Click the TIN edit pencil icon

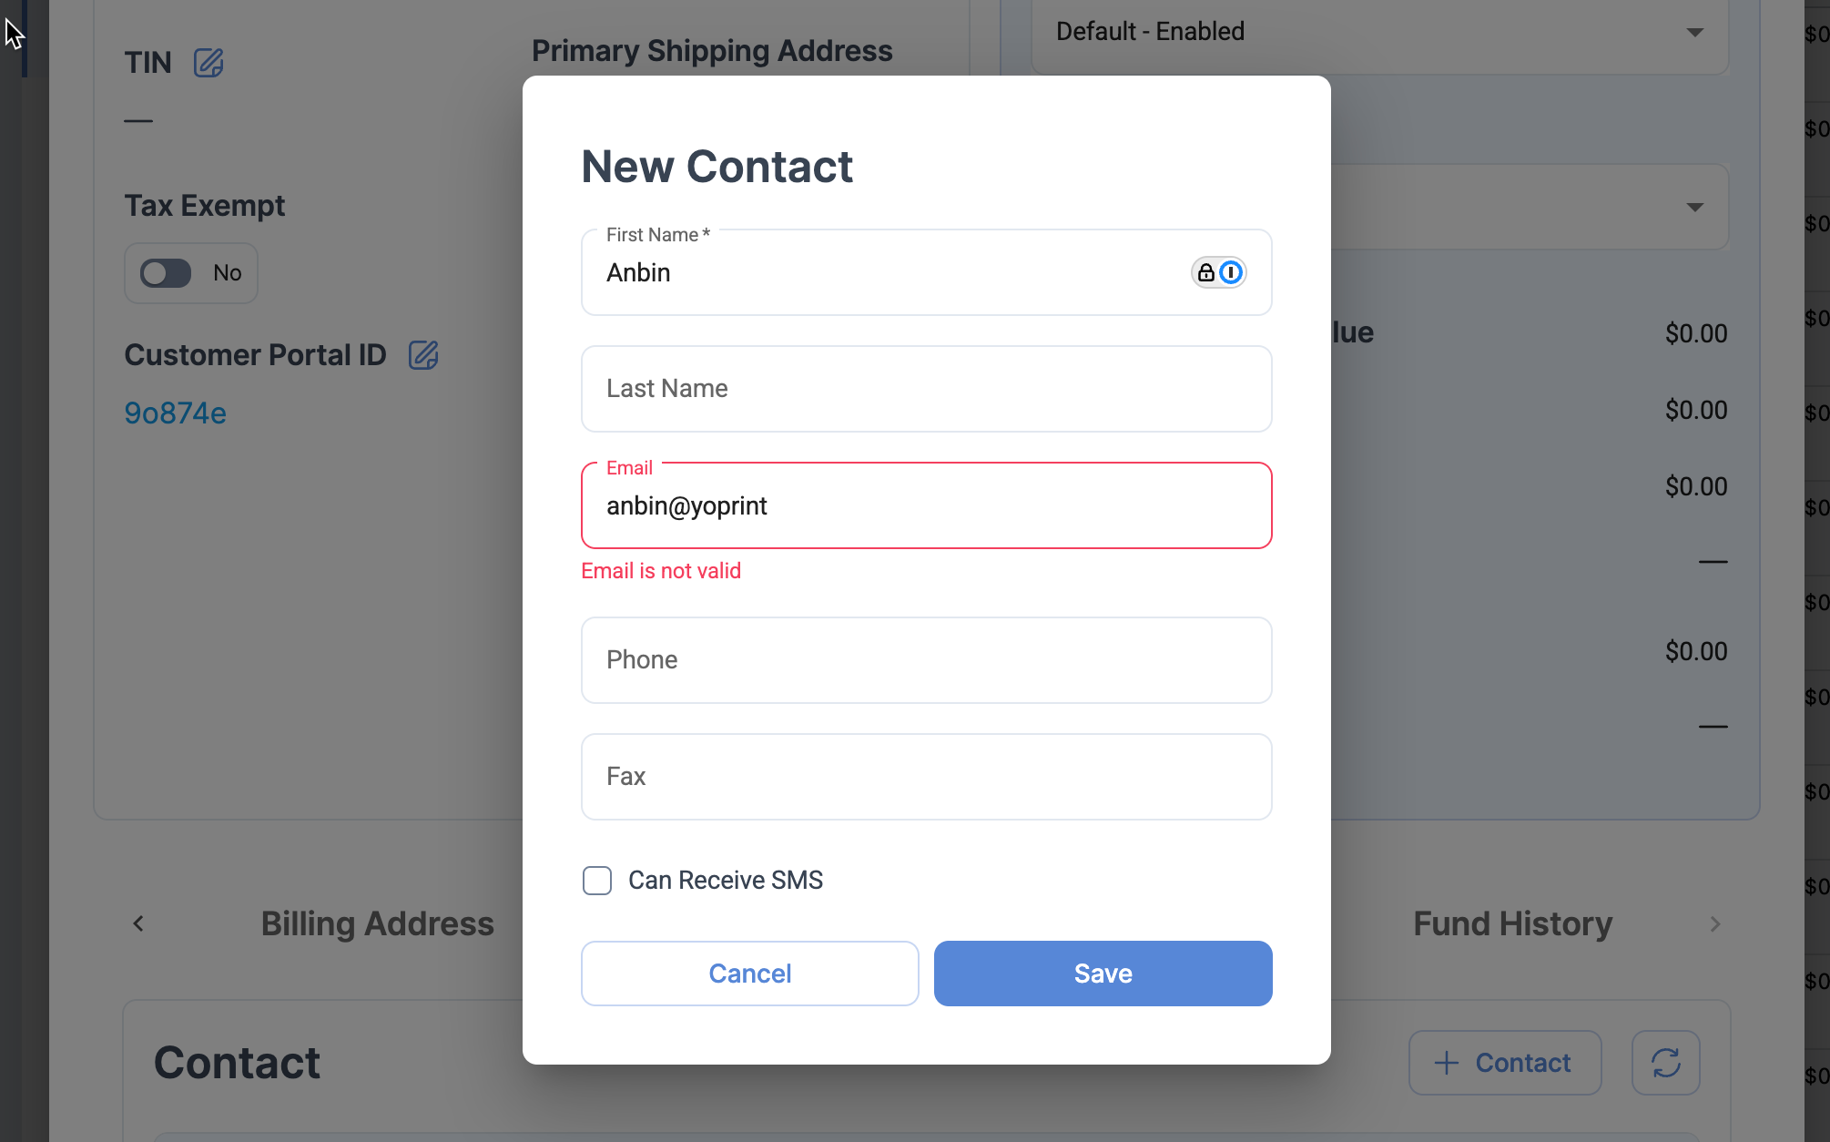point(208,63)
